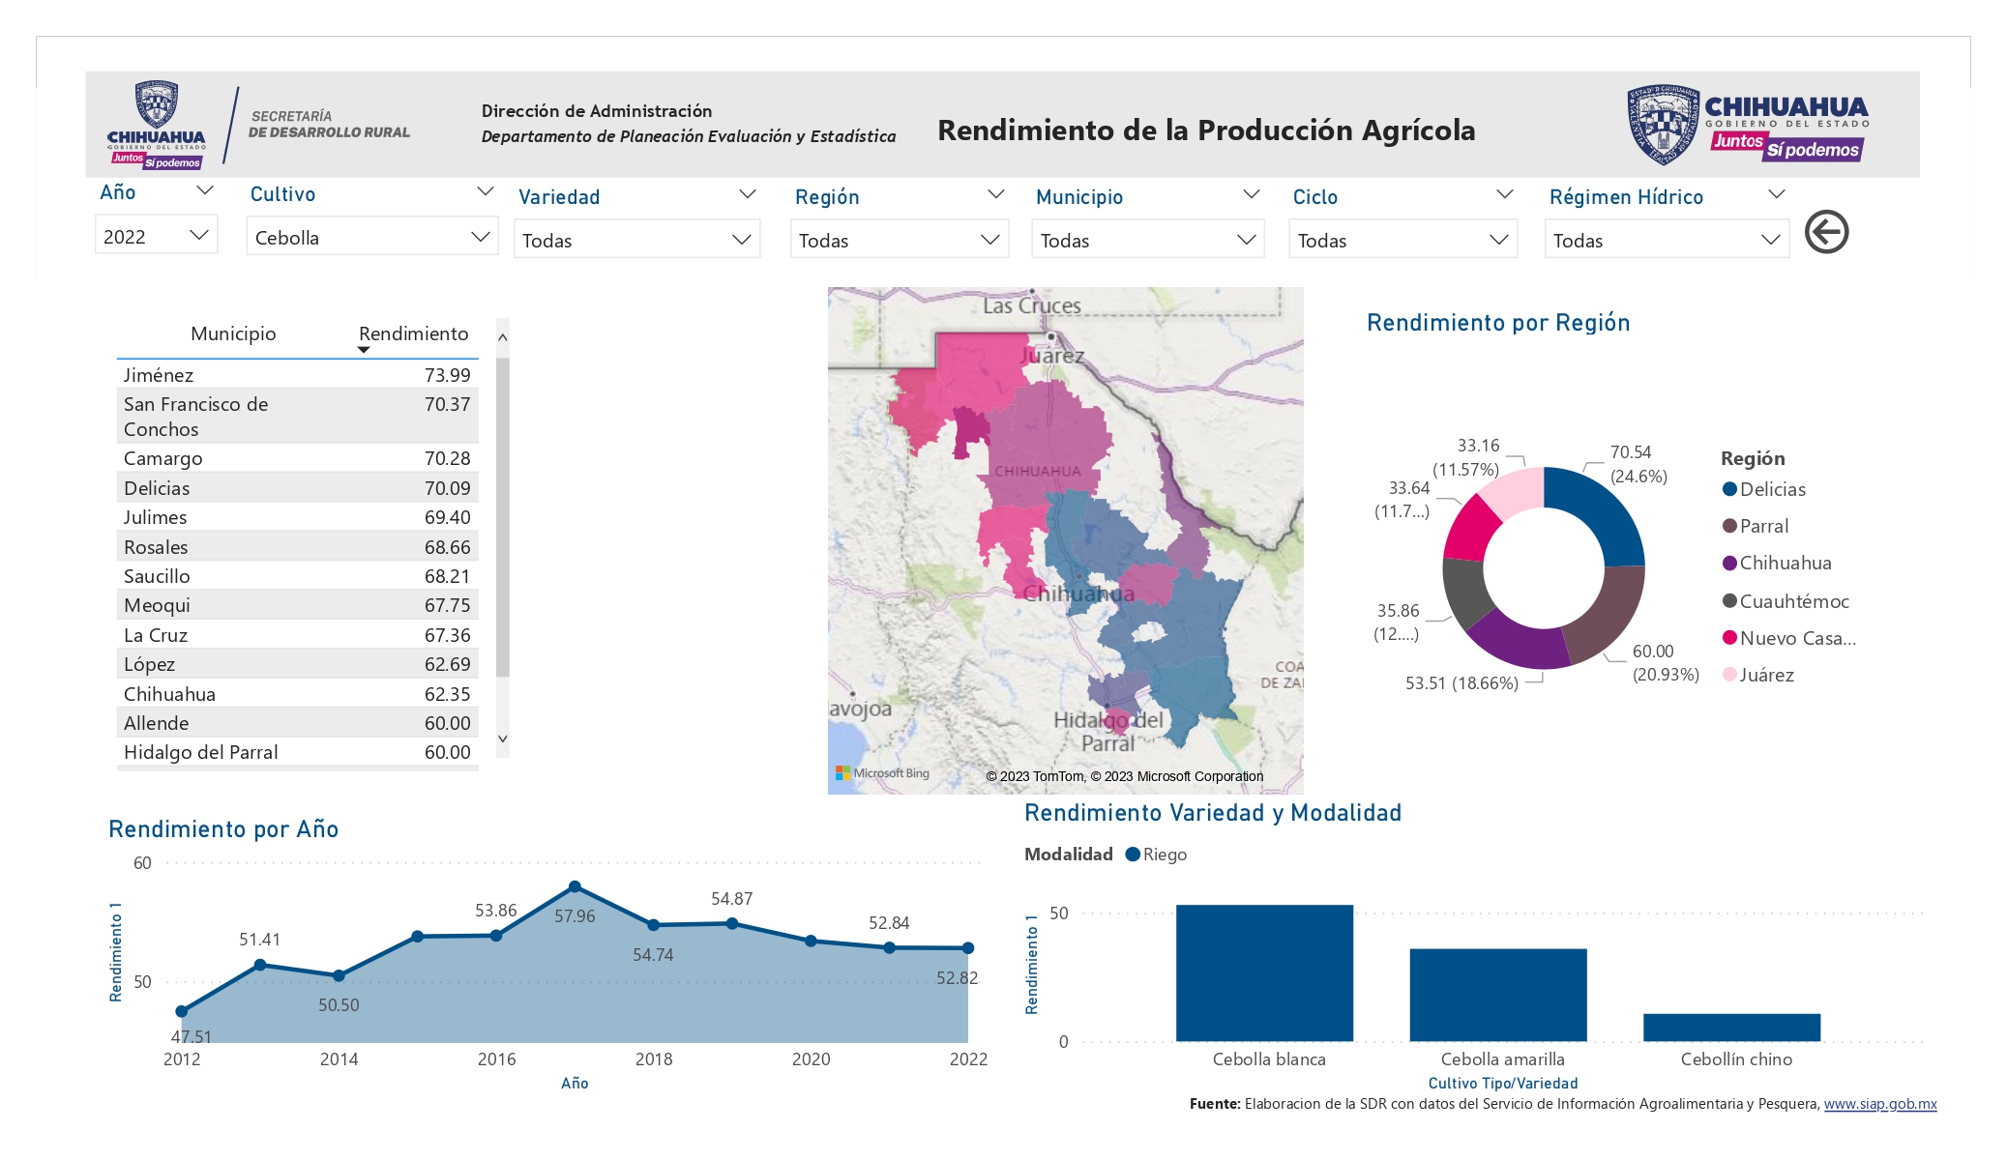Select the Camargo row in the table
Viewport: 2007px width, 1160px height.
(x=297, y=458)
